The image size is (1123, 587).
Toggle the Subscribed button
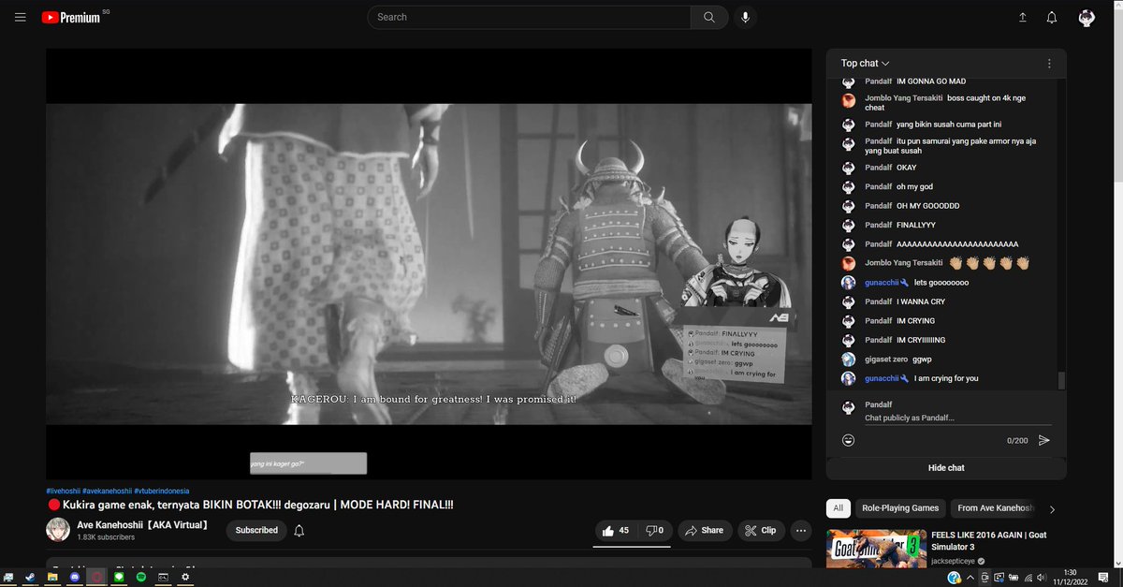pos(256,531)
